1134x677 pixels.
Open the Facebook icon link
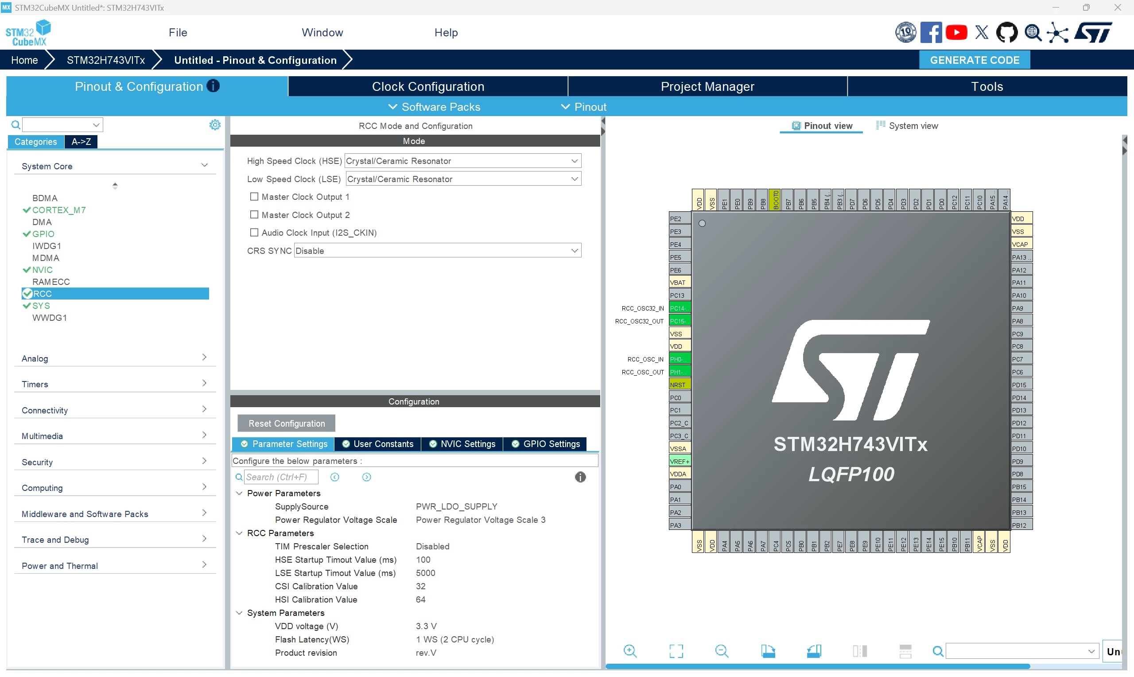pos(930,33)
